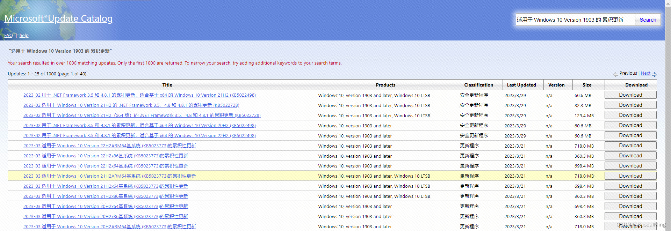Download the 21H2 KB5022498 60.6 MB update
Viewport: 671px width, 231px height.
tap(630, 95)
